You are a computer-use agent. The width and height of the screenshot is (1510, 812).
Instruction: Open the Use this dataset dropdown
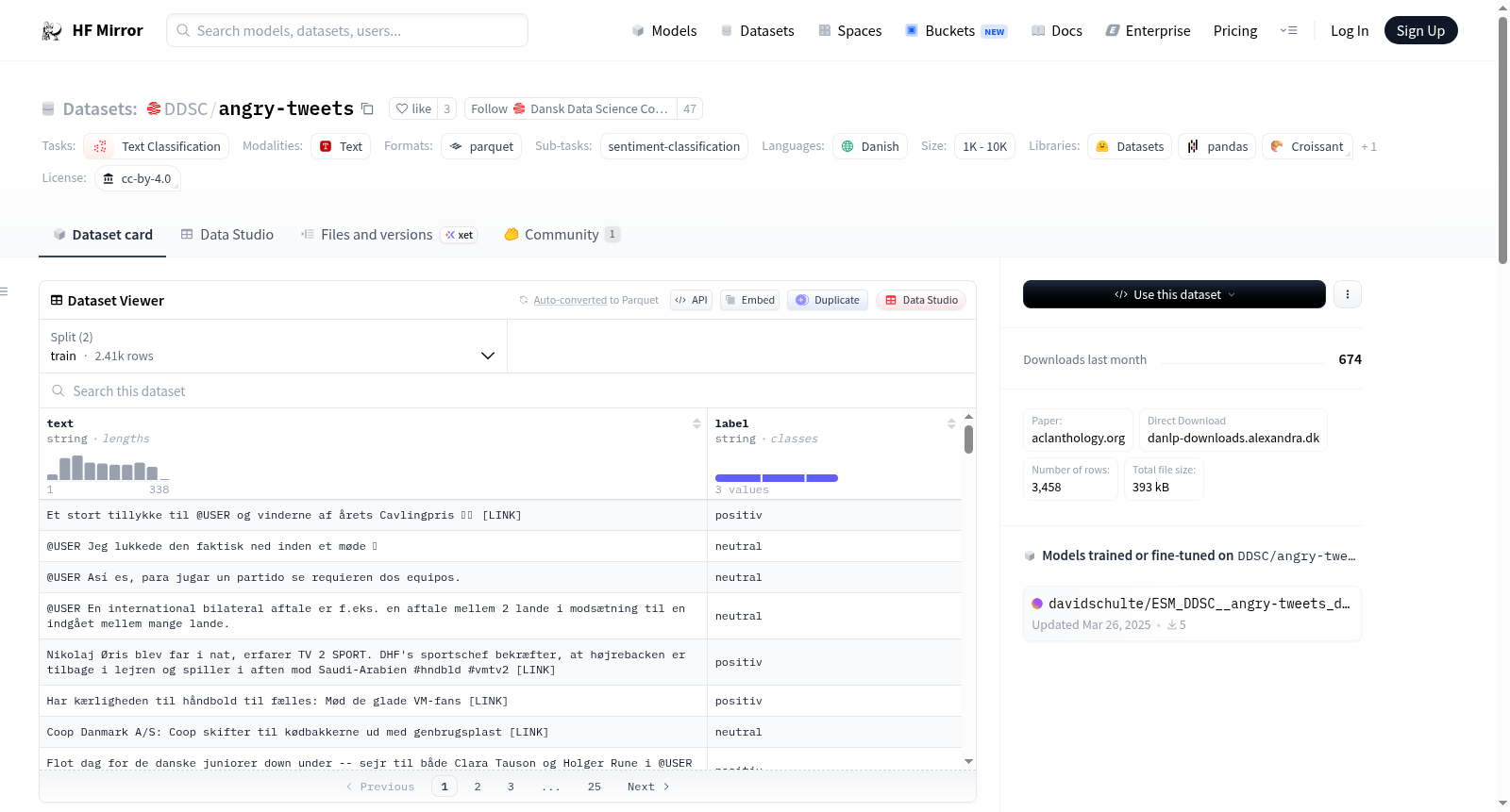tap(1174, 294)
